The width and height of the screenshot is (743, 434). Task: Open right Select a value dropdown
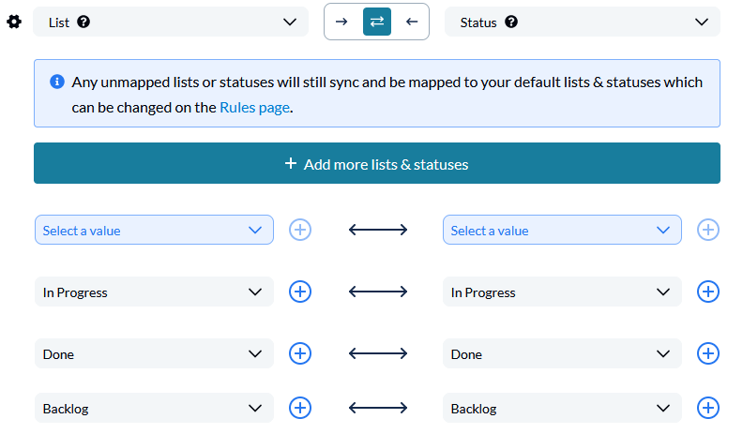point(562,230)
